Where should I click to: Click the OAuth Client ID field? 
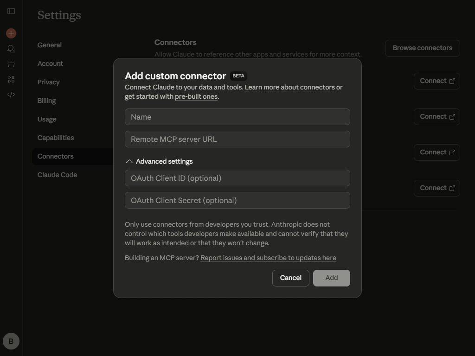[x=237, y=178]
